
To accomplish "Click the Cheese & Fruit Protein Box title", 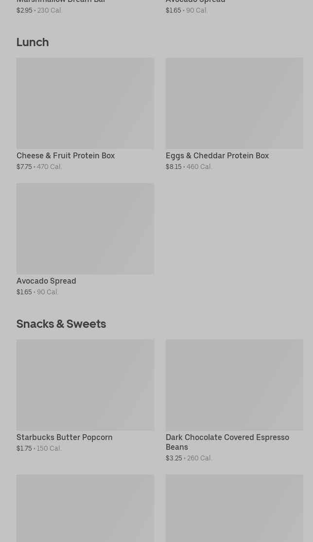I will 66,156.
